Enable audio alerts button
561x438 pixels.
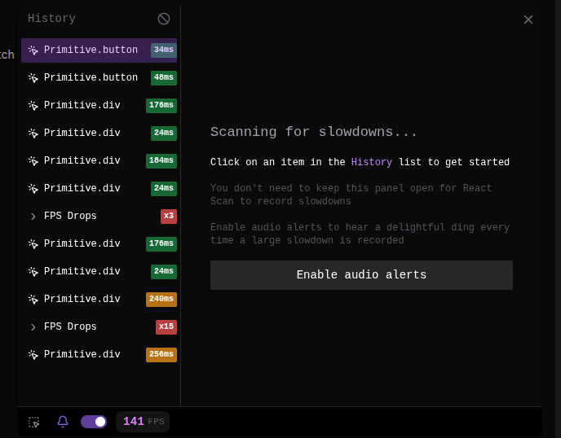pos(361,275)
